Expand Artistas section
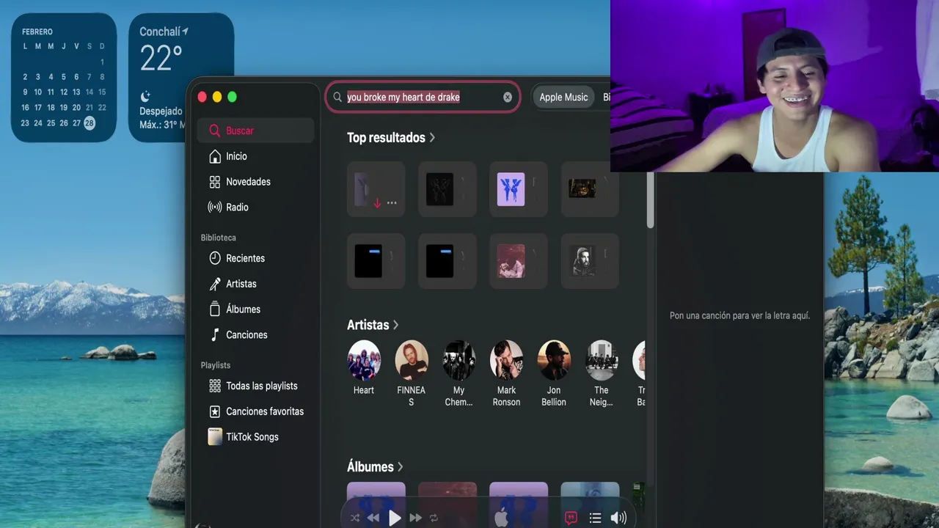Screen dimensions: 939x528 pyautogui.click(x=373, y=324)
